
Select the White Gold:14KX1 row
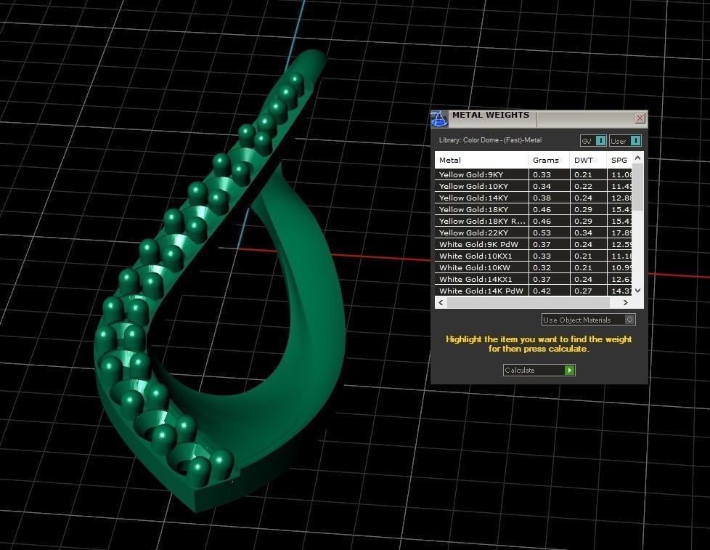click(533, 279)
